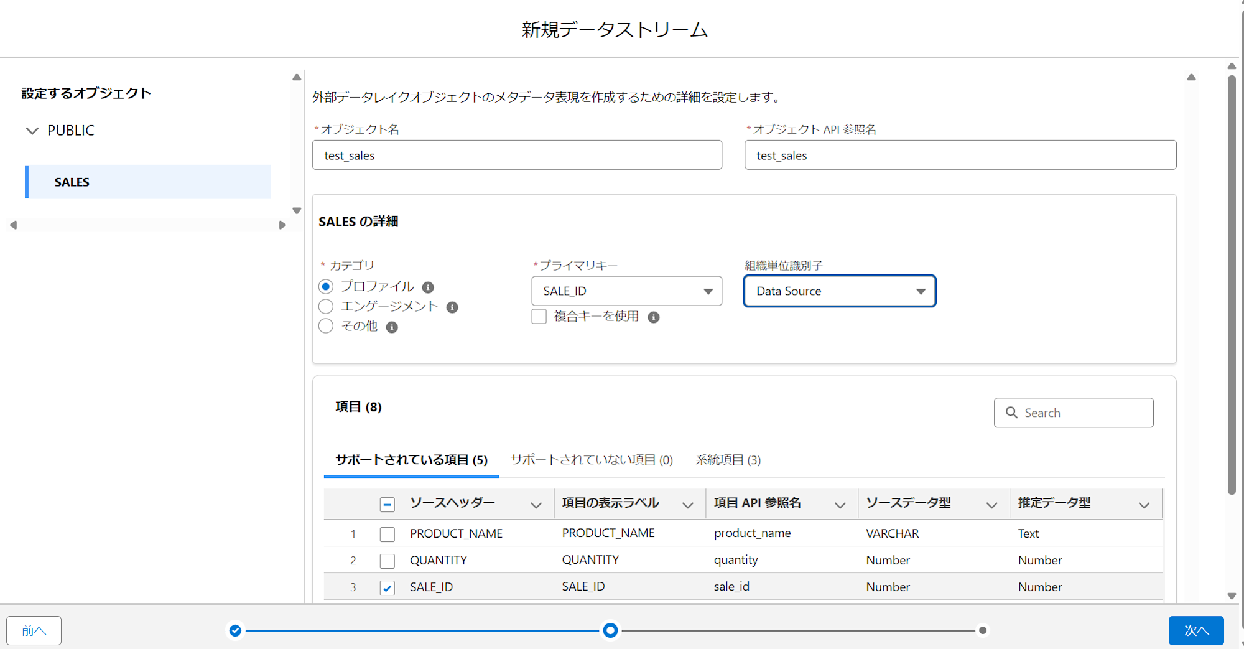Click the first completed progress step indicator

235,630
